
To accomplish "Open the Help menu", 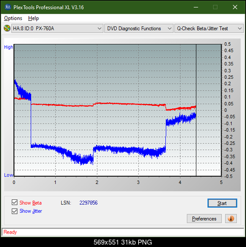I will [x=34, y=18].
